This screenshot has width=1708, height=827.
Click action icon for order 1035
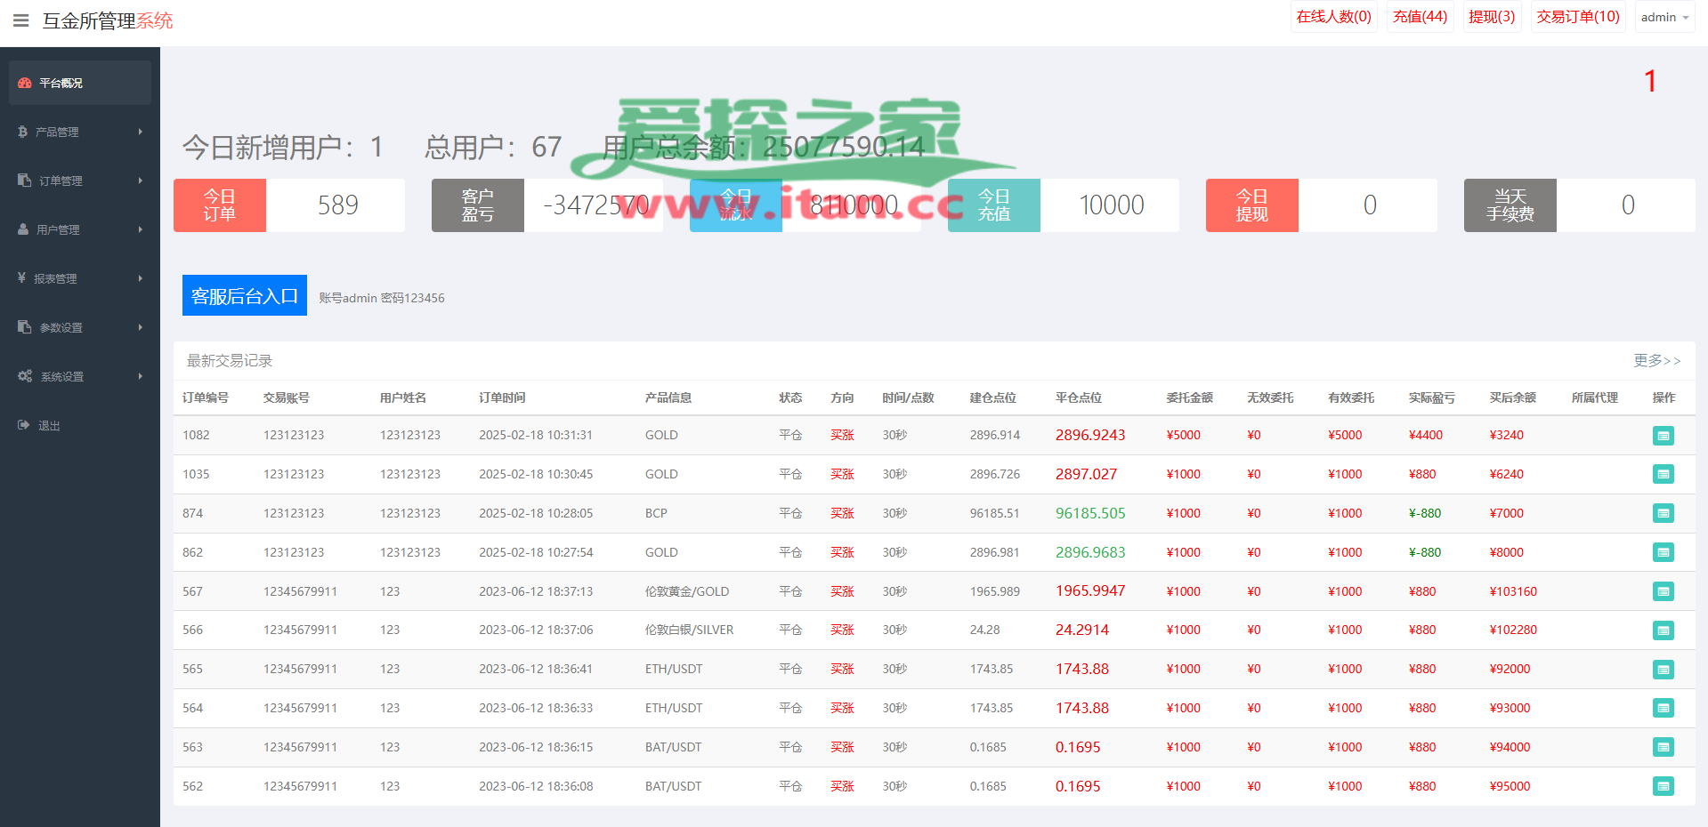(1663, 475)
